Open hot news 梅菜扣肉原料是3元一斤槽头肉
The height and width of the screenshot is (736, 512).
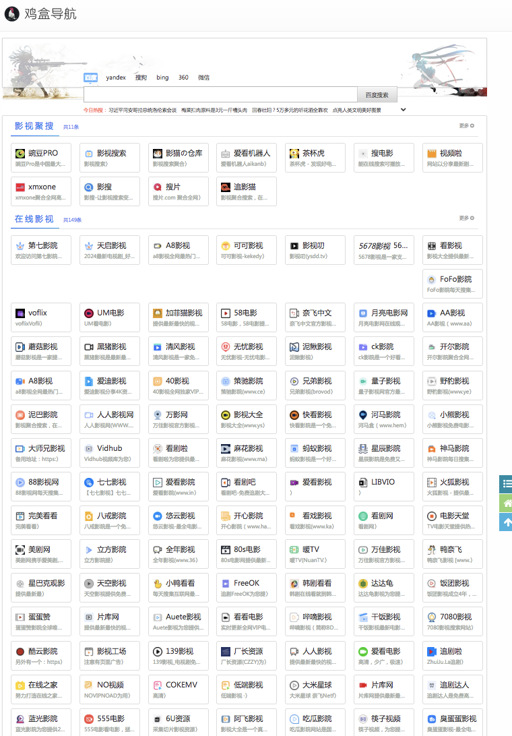214,111
